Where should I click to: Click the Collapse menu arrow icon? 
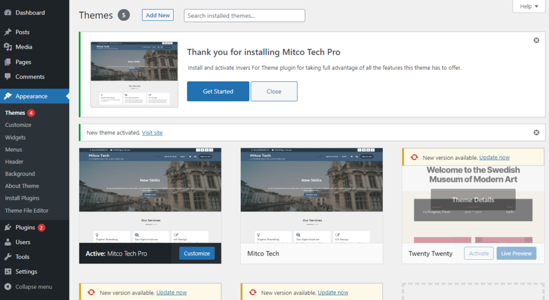pyautogui.click(x=8, y=287)
